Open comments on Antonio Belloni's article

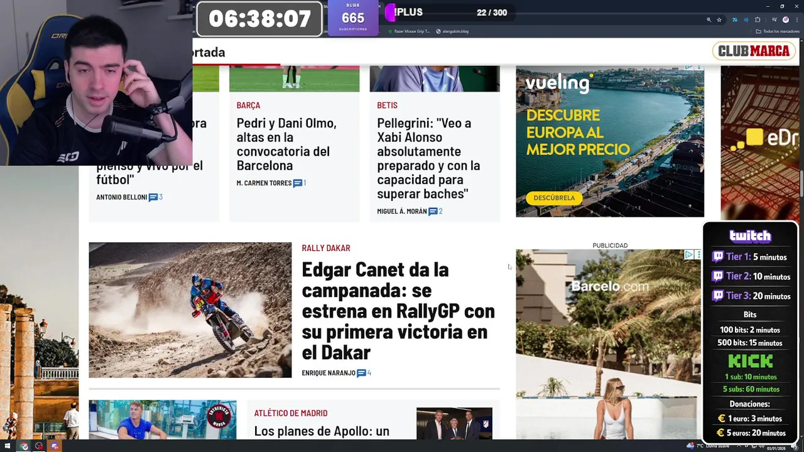click(x=156, y=197)
